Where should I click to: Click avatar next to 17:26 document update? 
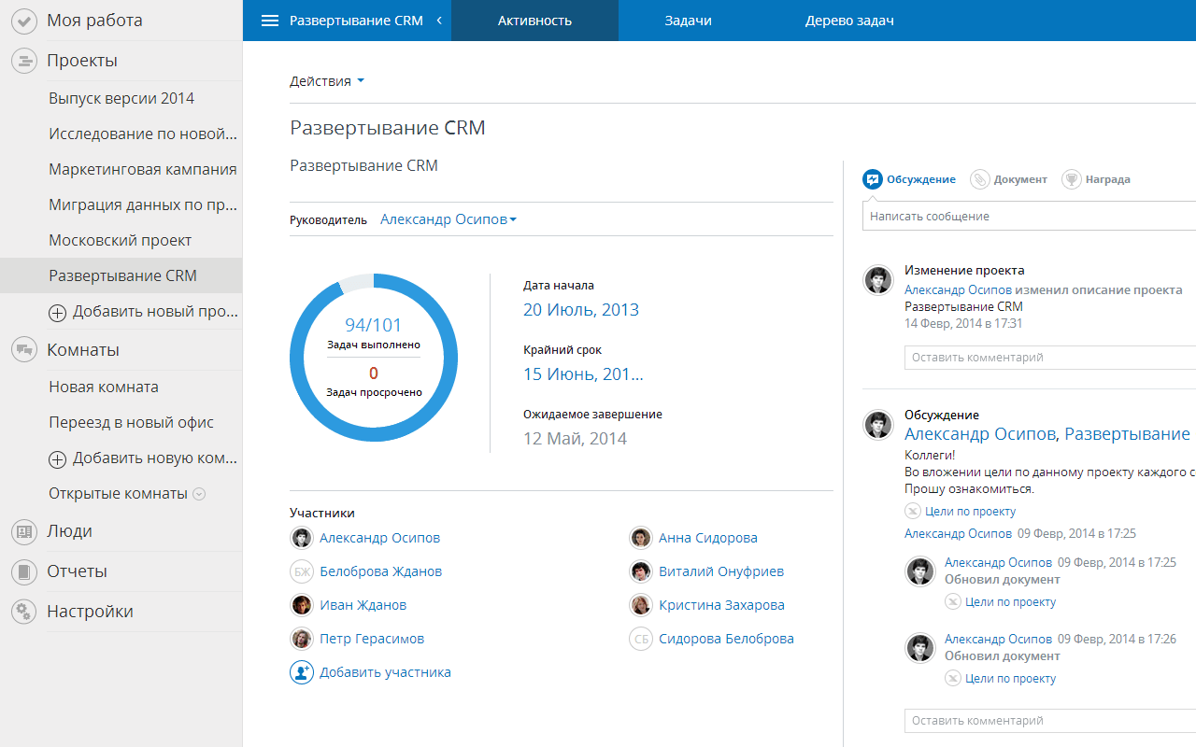[x=921, y=648]
